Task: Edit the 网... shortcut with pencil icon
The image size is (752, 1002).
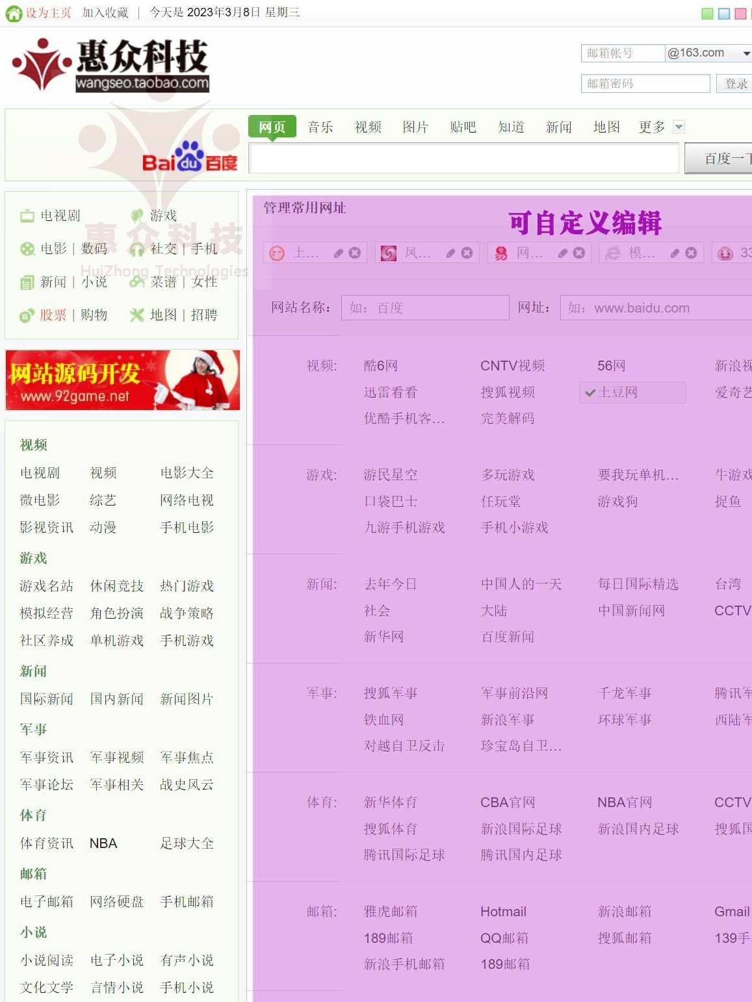Action: pos(563,253)
